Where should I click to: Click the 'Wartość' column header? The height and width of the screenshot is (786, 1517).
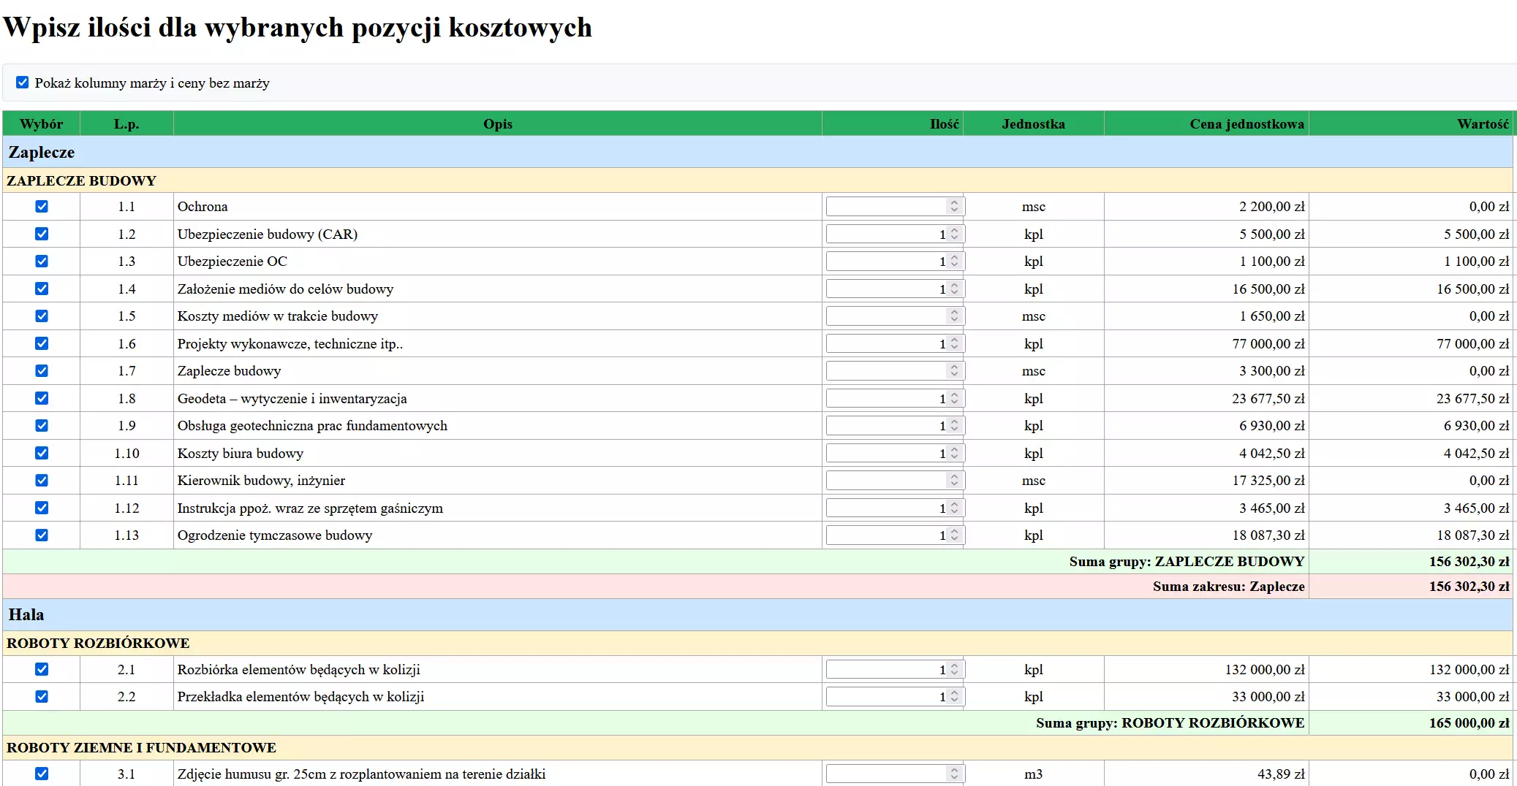pos(1483,124)
